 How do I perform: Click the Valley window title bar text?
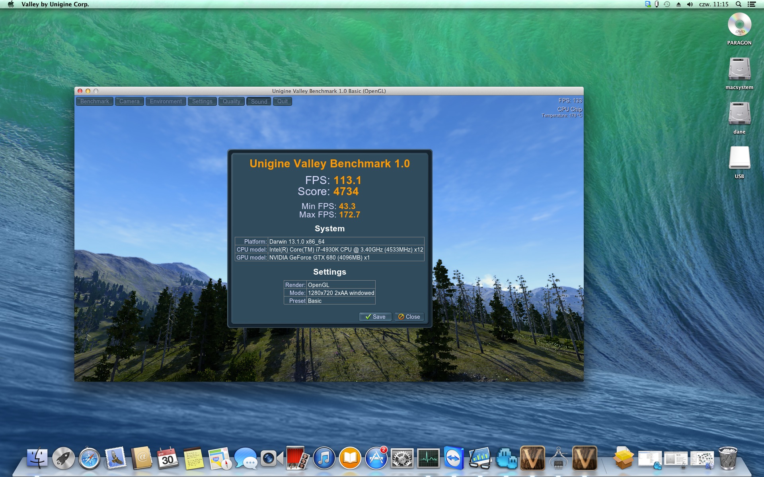pos(329,91)
